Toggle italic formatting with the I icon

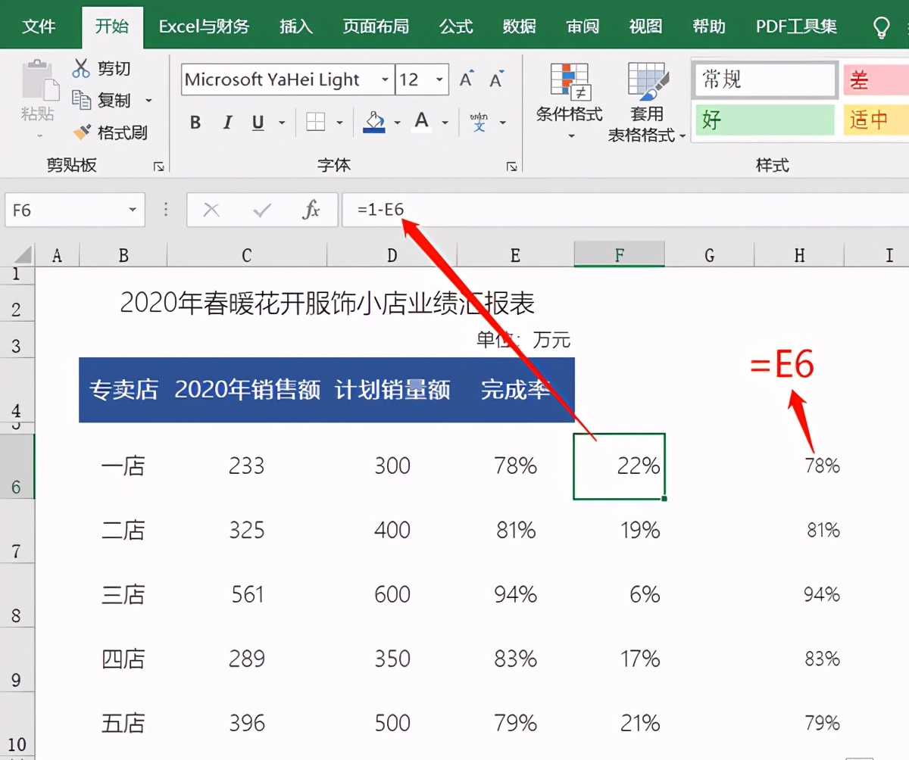point(226,122)
